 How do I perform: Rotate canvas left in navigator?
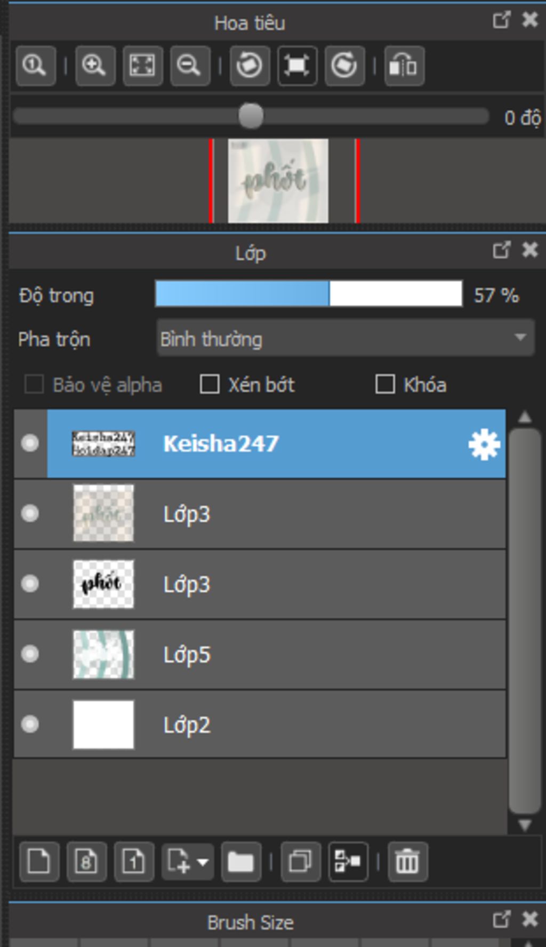click(x=250, y=66)
